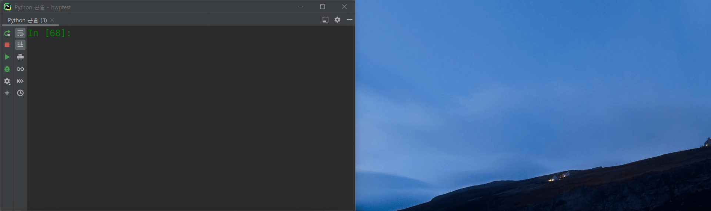Toggle show variables glasses icon

coord(20,69)
